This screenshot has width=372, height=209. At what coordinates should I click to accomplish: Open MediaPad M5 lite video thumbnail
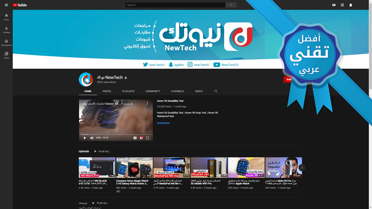pos(171,168)
